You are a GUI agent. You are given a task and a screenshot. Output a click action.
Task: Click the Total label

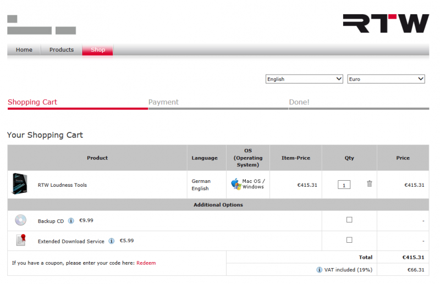tap(366, 258)
